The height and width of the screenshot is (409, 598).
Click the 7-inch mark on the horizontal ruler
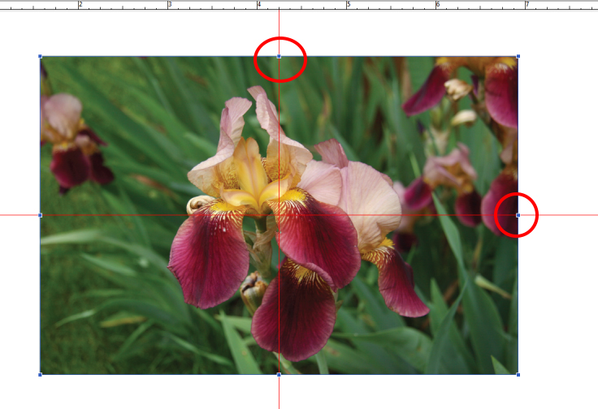pos(526,5)
